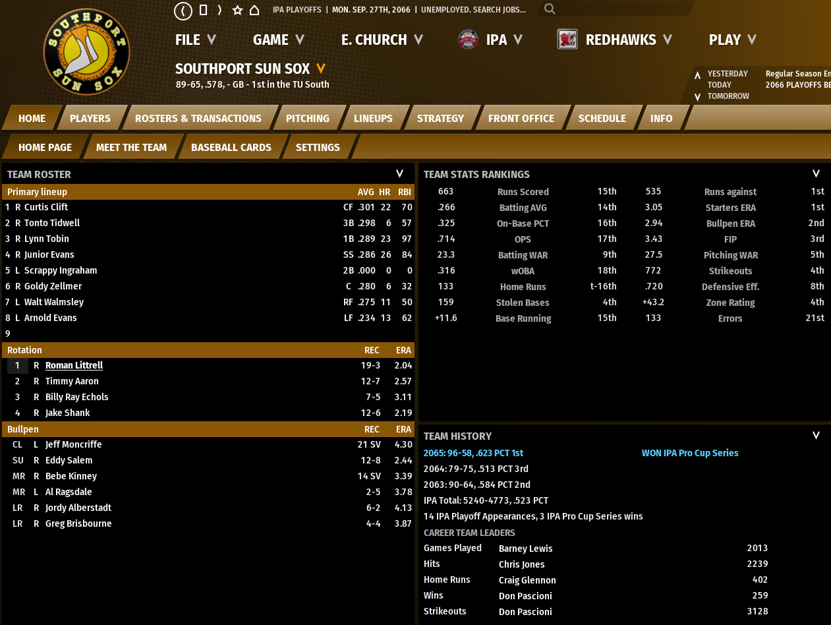Switch to the Pitching tab

point(307,119)
